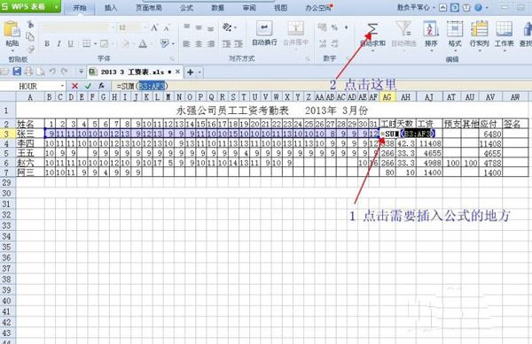Click the AutoSum sigma icon
The image size is (532, 344).
tap(372, 30)
